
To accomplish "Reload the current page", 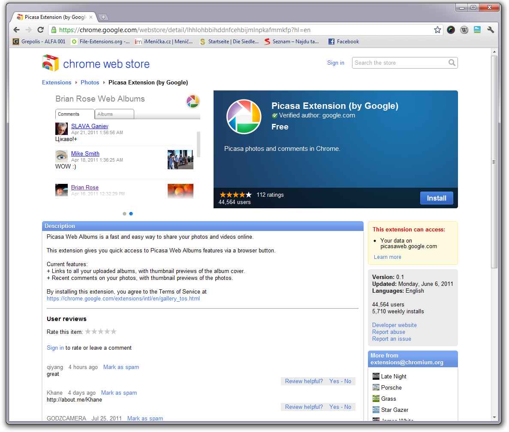I will click(x=40, y=30).
